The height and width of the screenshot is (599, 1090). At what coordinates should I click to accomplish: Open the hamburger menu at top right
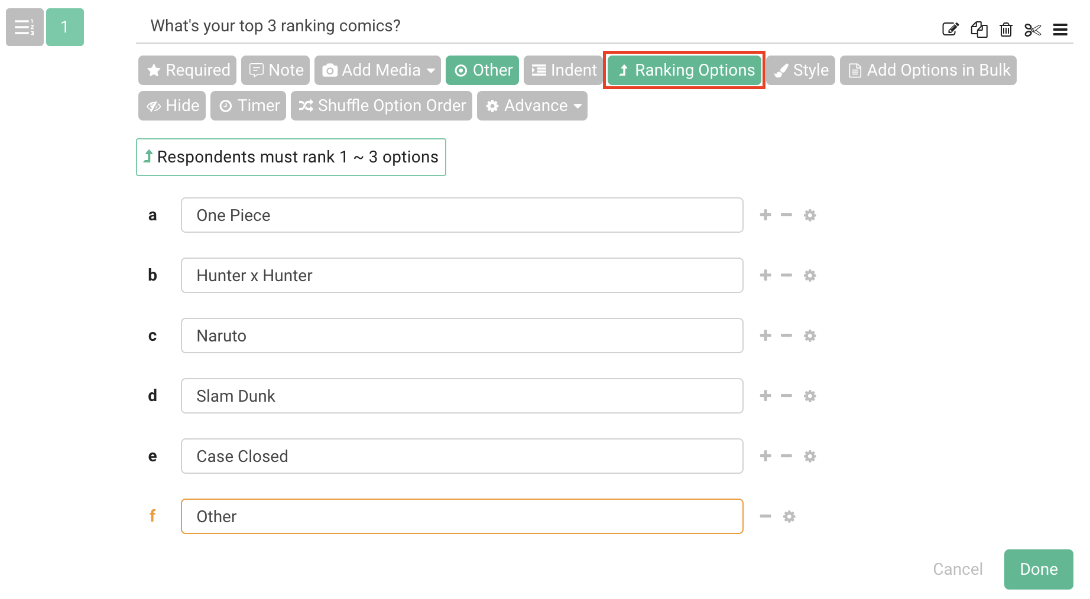[1061, 29]
